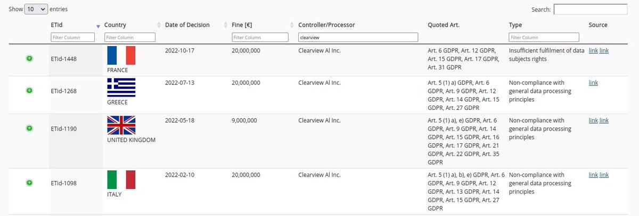
Task: Click green plus icon for ETid-1098
Action: [30, 183]
